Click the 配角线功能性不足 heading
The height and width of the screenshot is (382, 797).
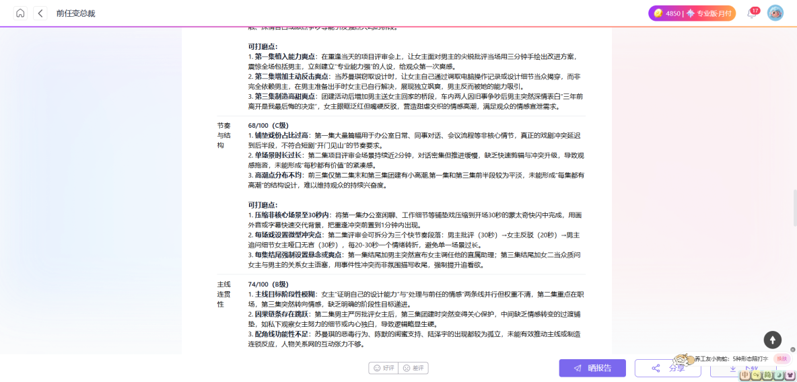pos(281,334)
